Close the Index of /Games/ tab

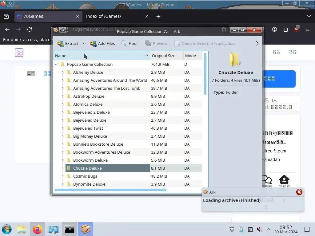147,16
